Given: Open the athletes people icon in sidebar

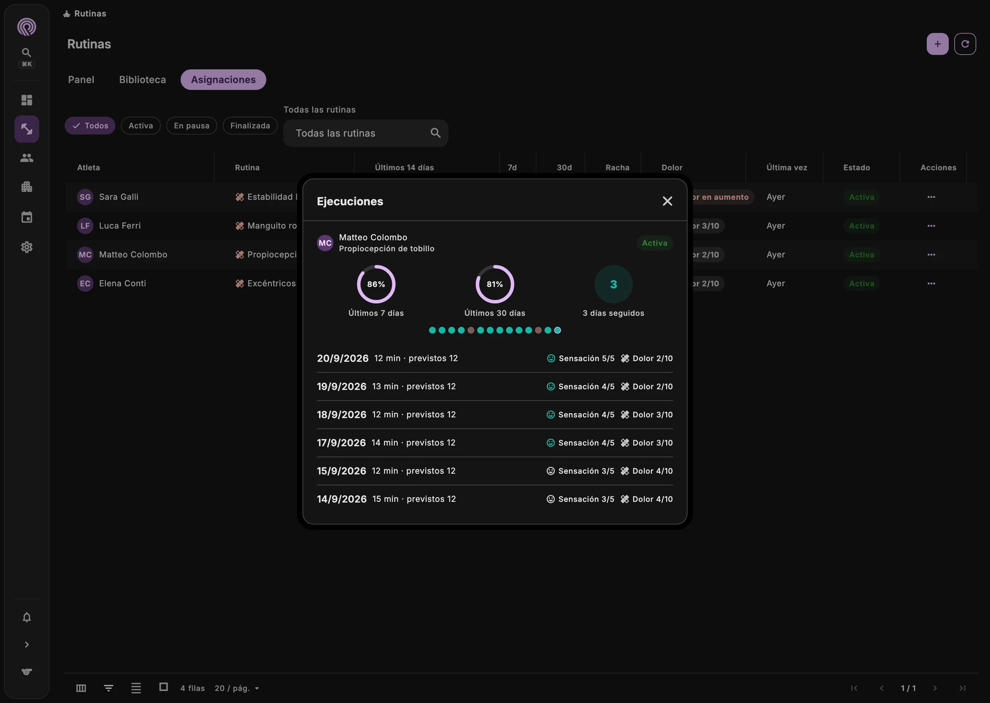Looking at the screenshot, I should pyautogui.click(x=27, y=158).
